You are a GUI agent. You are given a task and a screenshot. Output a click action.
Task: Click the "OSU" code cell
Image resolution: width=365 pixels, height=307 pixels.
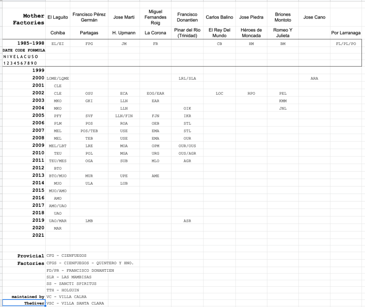click(89, 93)
